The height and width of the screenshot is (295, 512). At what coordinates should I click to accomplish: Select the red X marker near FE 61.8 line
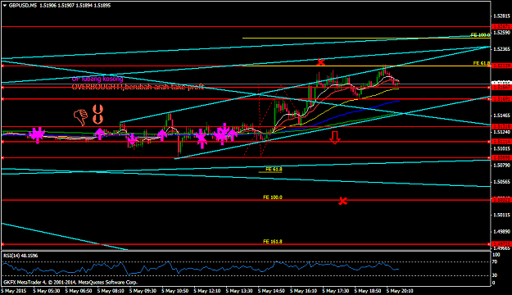(320, 61)
